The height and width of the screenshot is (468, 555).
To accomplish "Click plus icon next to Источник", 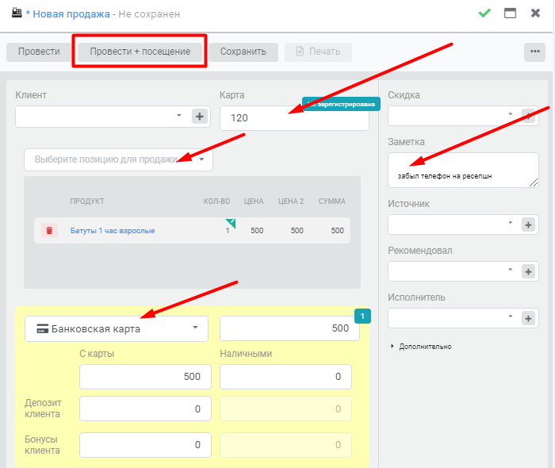I will (x=528, y=224).
